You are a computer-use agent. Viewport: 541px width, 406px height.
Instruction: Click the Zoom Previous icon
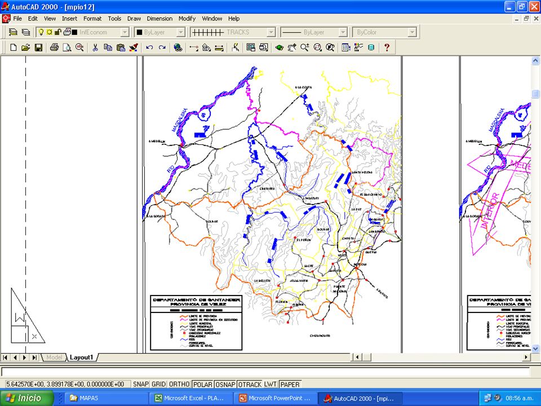(330, 47)
